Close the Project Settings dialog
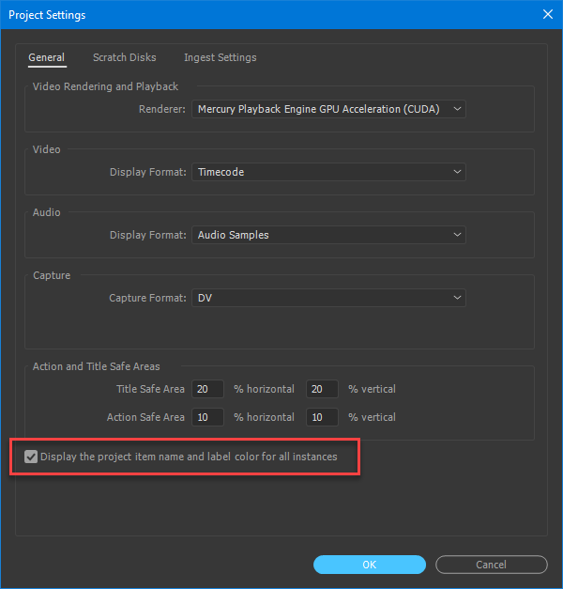Image resolution: width=563 pixels, height=589 pixels. [548, 14]
